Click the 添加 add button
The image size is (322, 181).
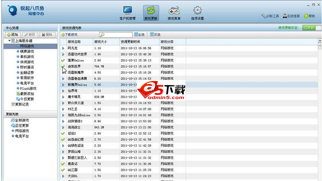point(12,34)
